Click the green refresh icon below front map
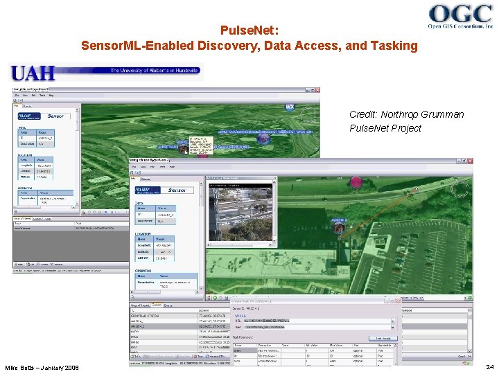The height and width of the screenshot is (374, 499). pos(215,298)
